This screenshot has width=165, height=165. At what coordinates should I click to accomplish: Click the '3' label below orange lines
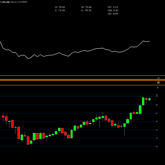(158, 88)
